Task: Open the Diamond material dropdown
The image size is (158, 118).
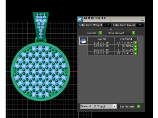Action: (115, 106)
